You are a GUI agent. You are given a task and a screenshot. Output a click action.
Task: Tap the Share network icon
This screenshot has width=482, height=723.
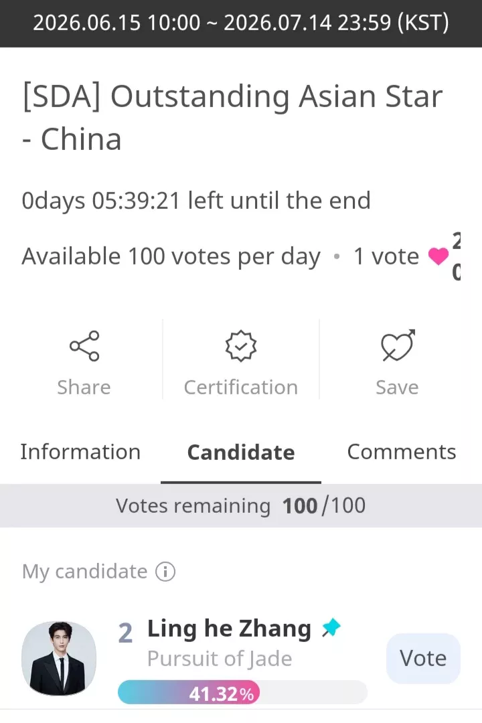pos(84,346)
